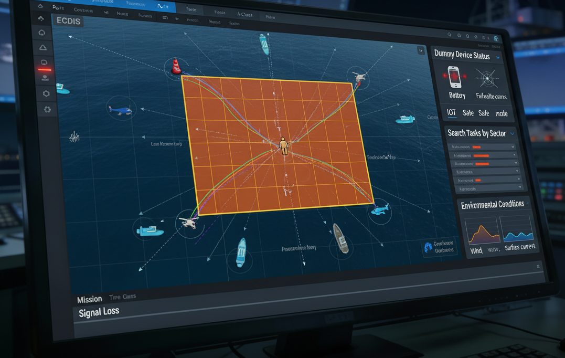Click the person-in-water icon at grid center
The height and width of the screenshot is (358, 565).
284,145
